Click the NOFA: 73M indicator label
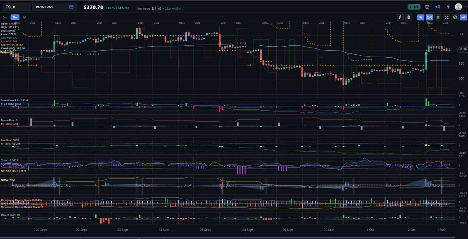 (8, 180)
